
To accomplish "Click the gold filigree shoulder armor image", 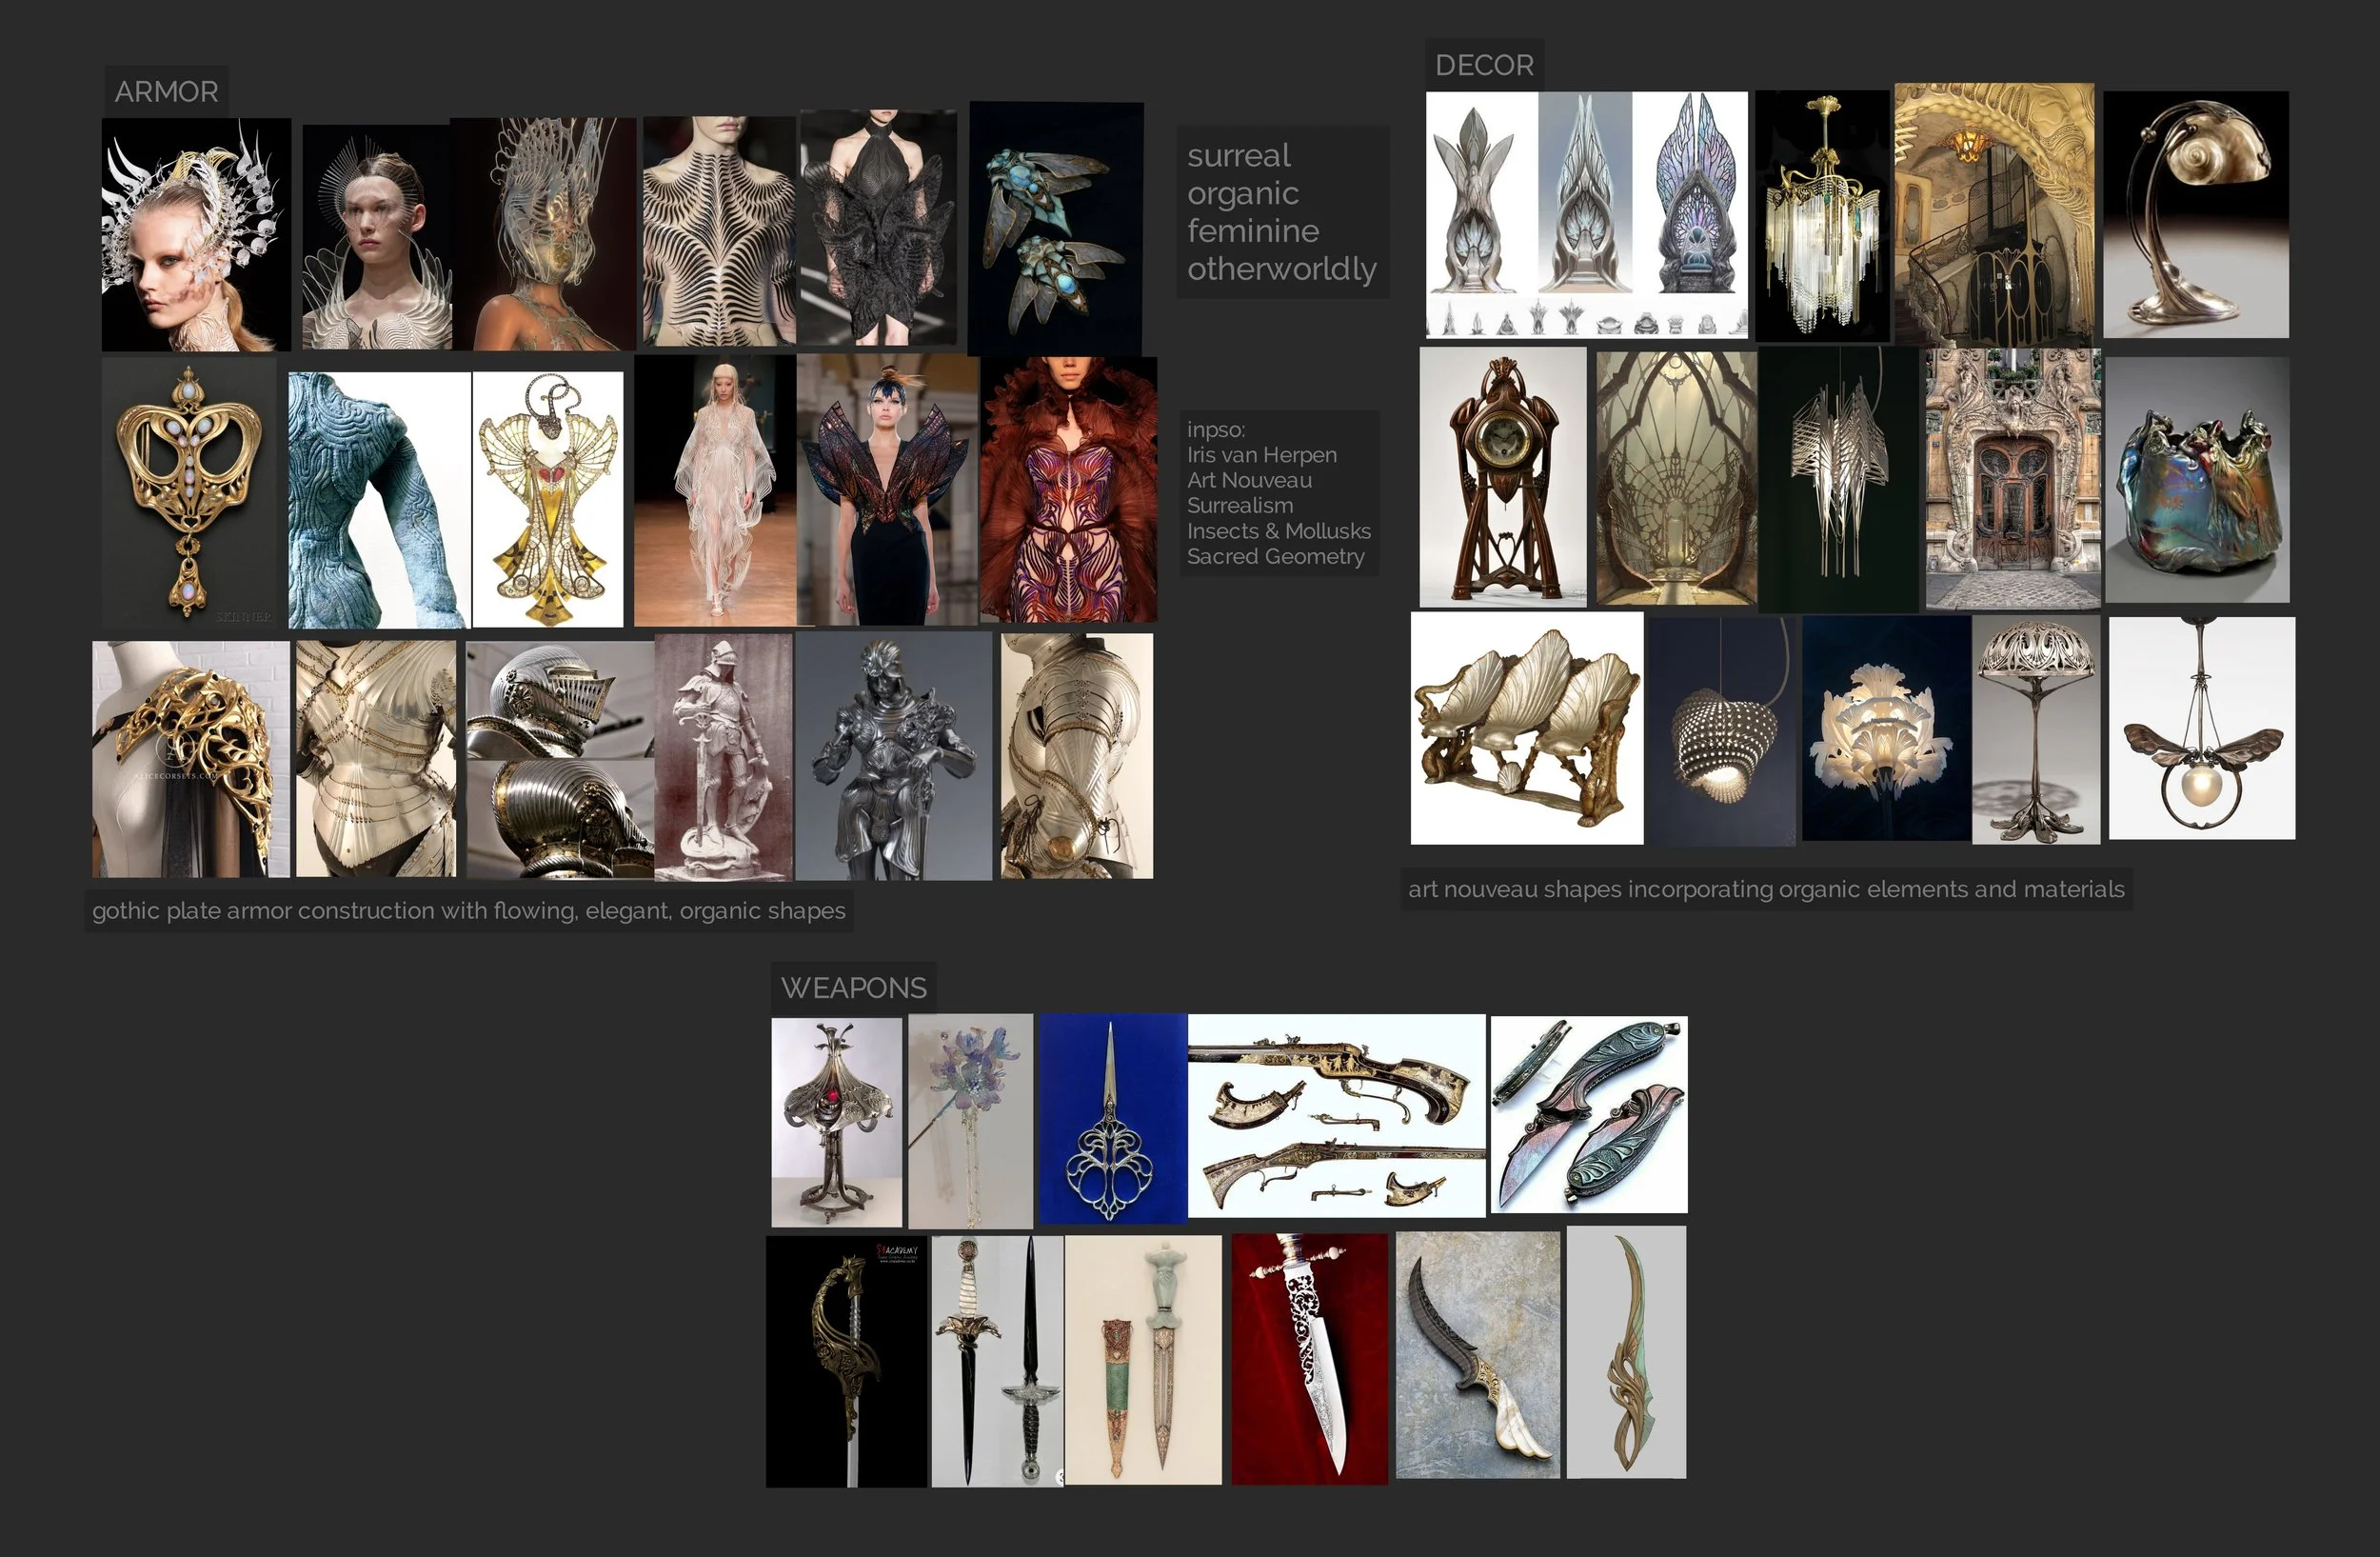I will (190, 760).
